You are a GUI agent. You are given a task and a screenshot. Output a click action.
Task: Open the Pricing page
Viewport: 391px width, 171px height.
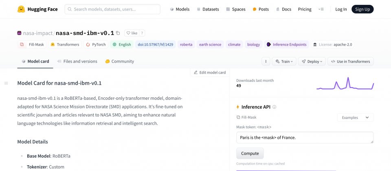pyautogui.click(x=305, y=9)
